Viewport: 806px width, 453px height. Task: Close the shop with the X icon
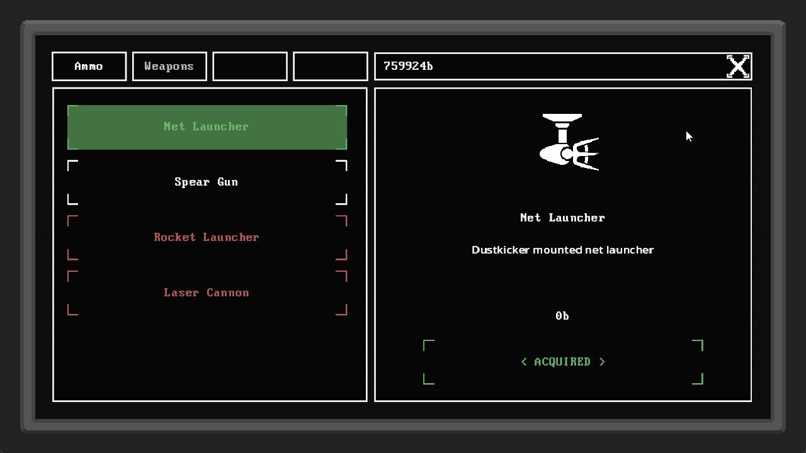pos(738,66)
